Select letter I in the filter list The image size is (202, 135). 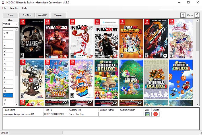pyautogui.click(x=8, y=73)
